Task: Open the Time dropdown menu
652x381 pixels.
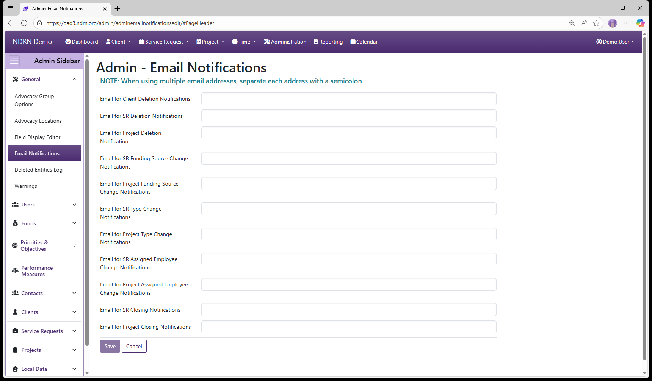Action: pos(244,42)
